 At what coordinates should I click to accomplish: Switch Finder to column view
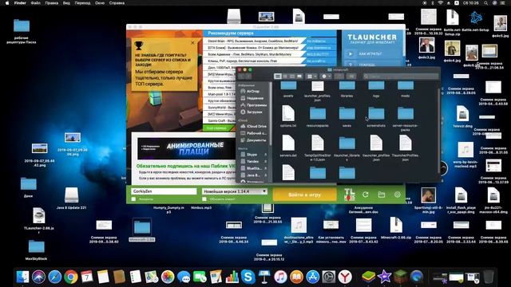(x=292, y=77)
